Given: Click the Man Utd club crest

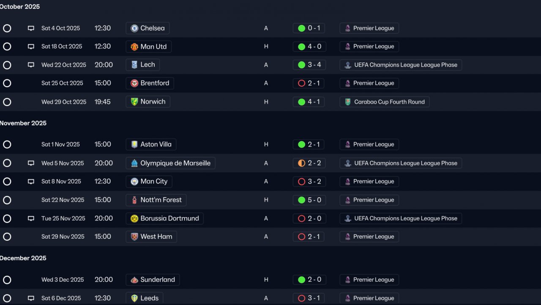Looking at the screenshot, I should 134,47.
